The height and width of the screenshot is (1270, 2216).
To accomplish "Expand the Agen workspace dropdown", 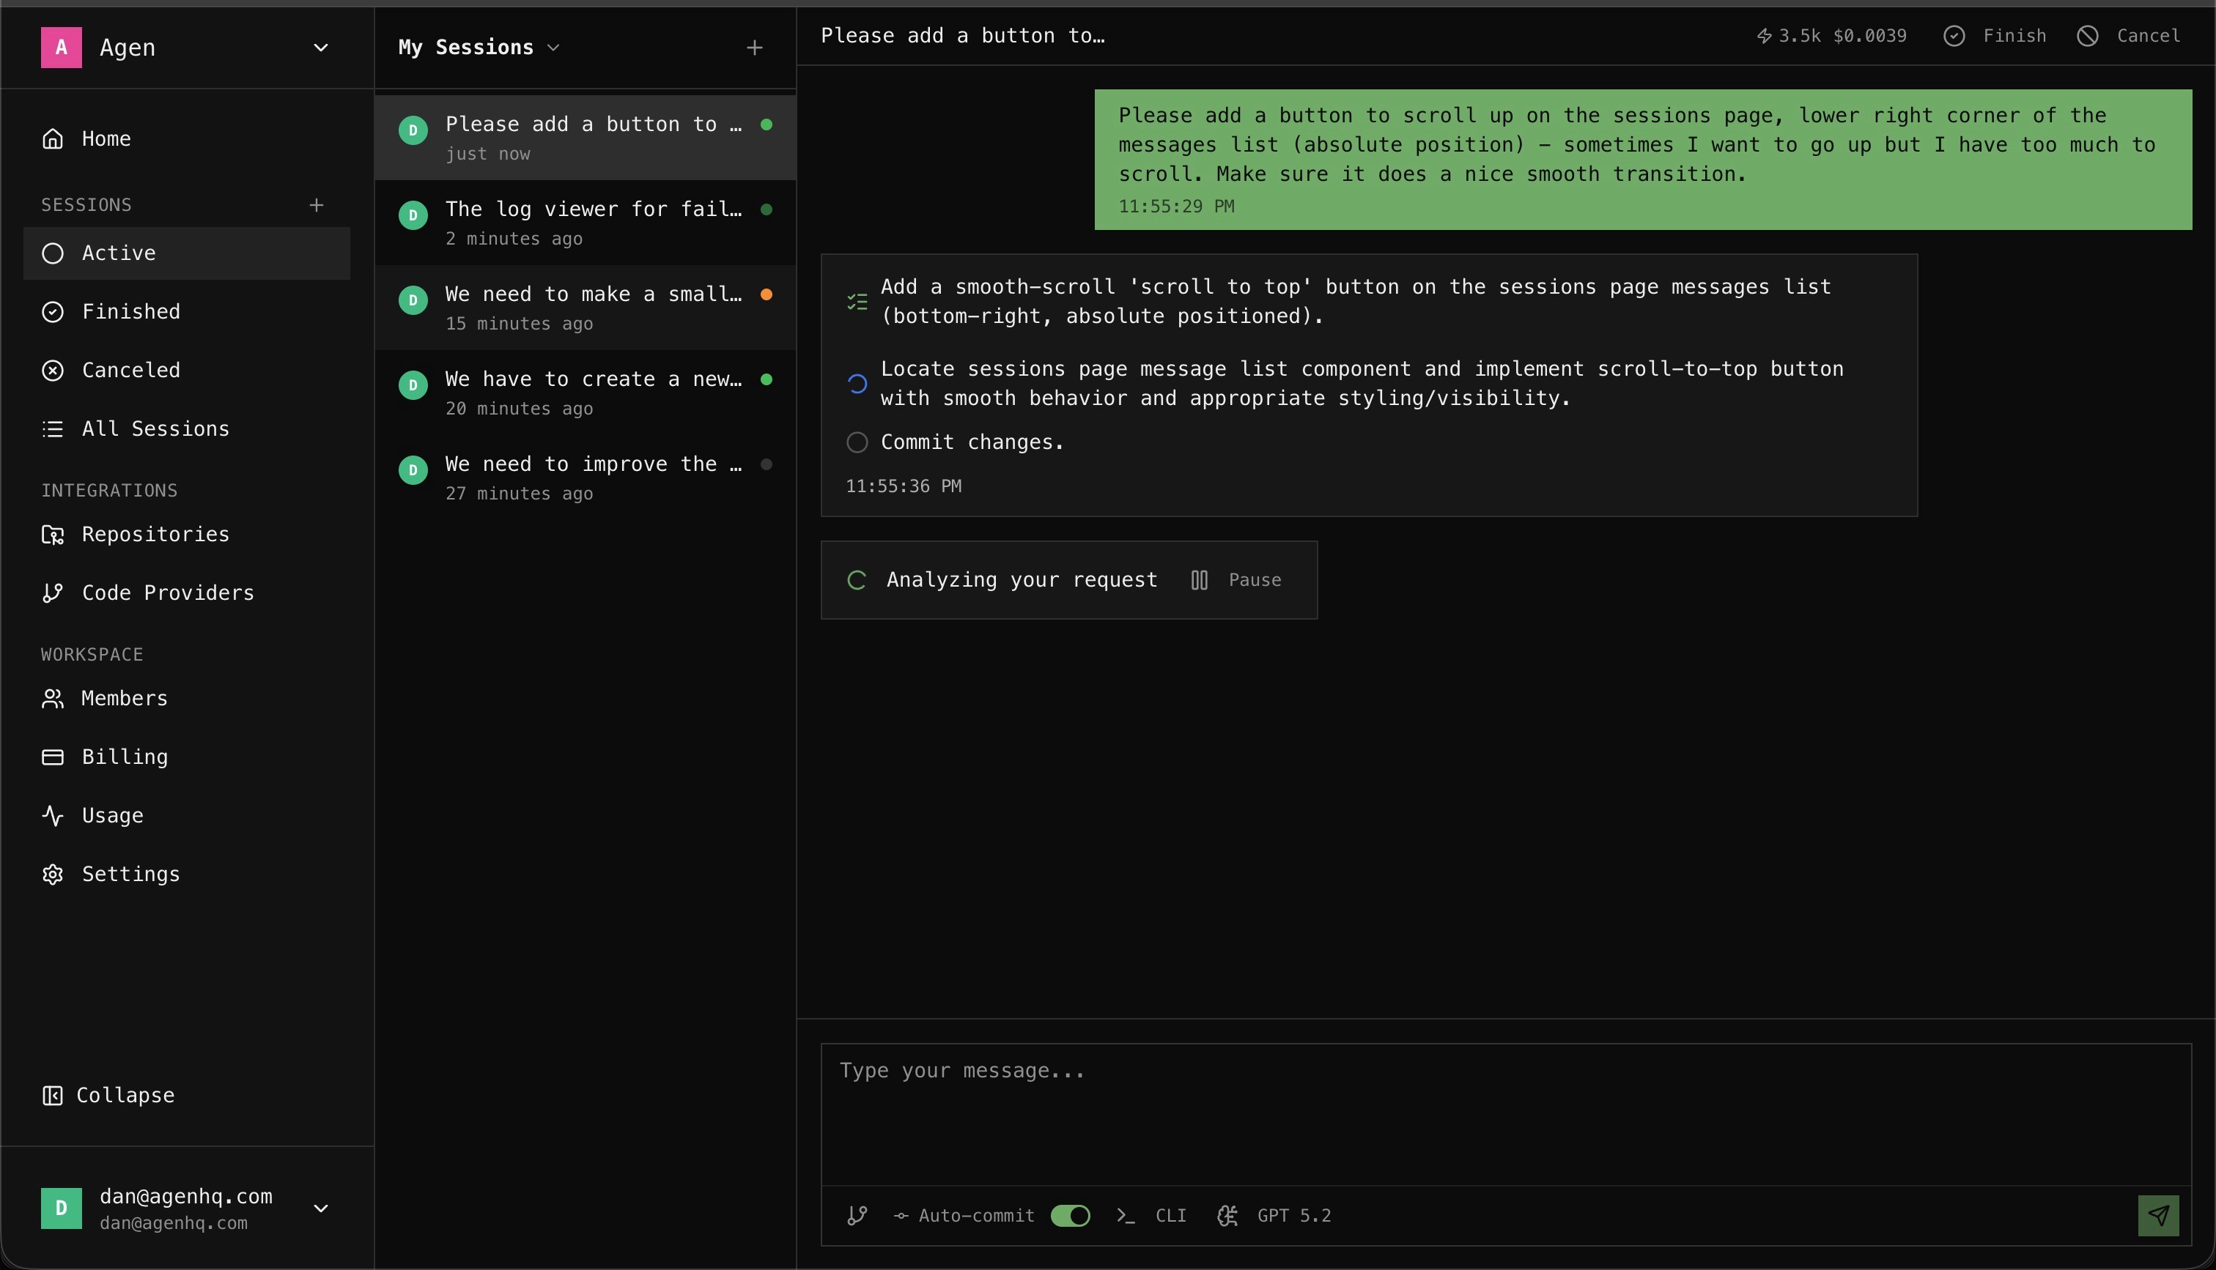I will pos(321,47).
